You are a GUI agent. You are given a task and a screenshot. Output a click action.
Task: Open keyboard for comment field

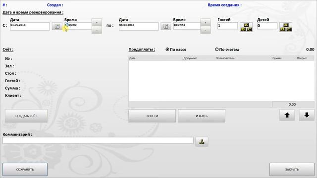(x=202, y=142)
